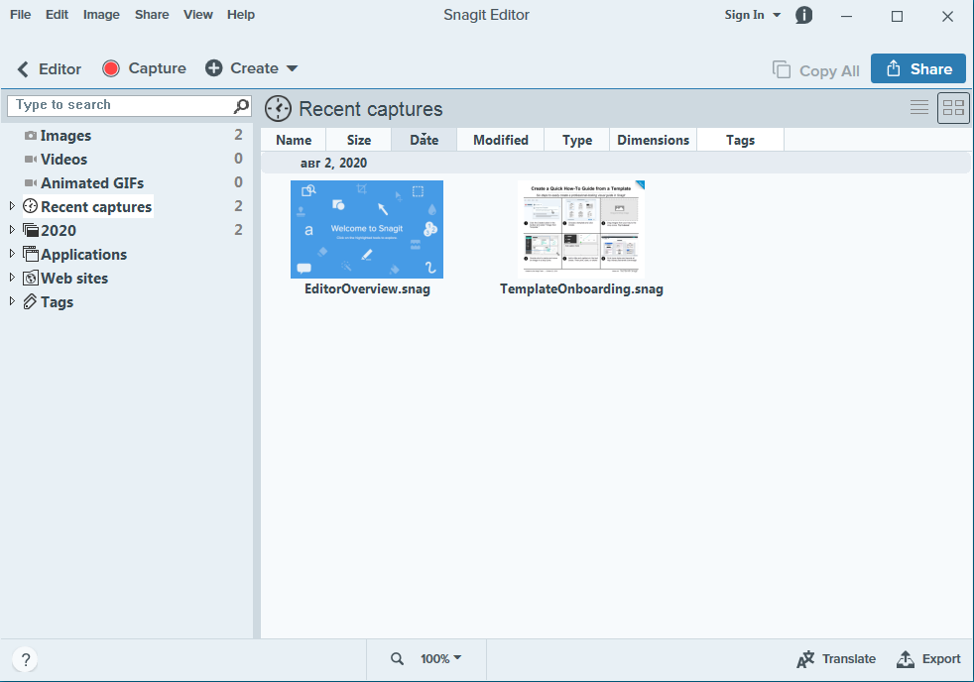Viewport: 974px width, 682px height.
Task: Sort captures by Date column header
Action: (x=424, y=140)
